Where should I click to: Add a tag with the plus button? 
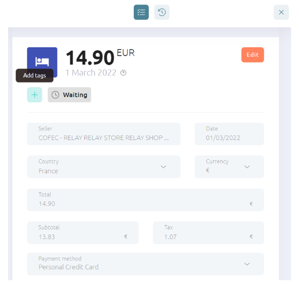34,95
